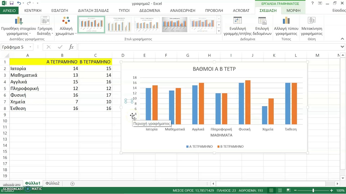Adjust the zoom slider handle

[x=313, y=190]
